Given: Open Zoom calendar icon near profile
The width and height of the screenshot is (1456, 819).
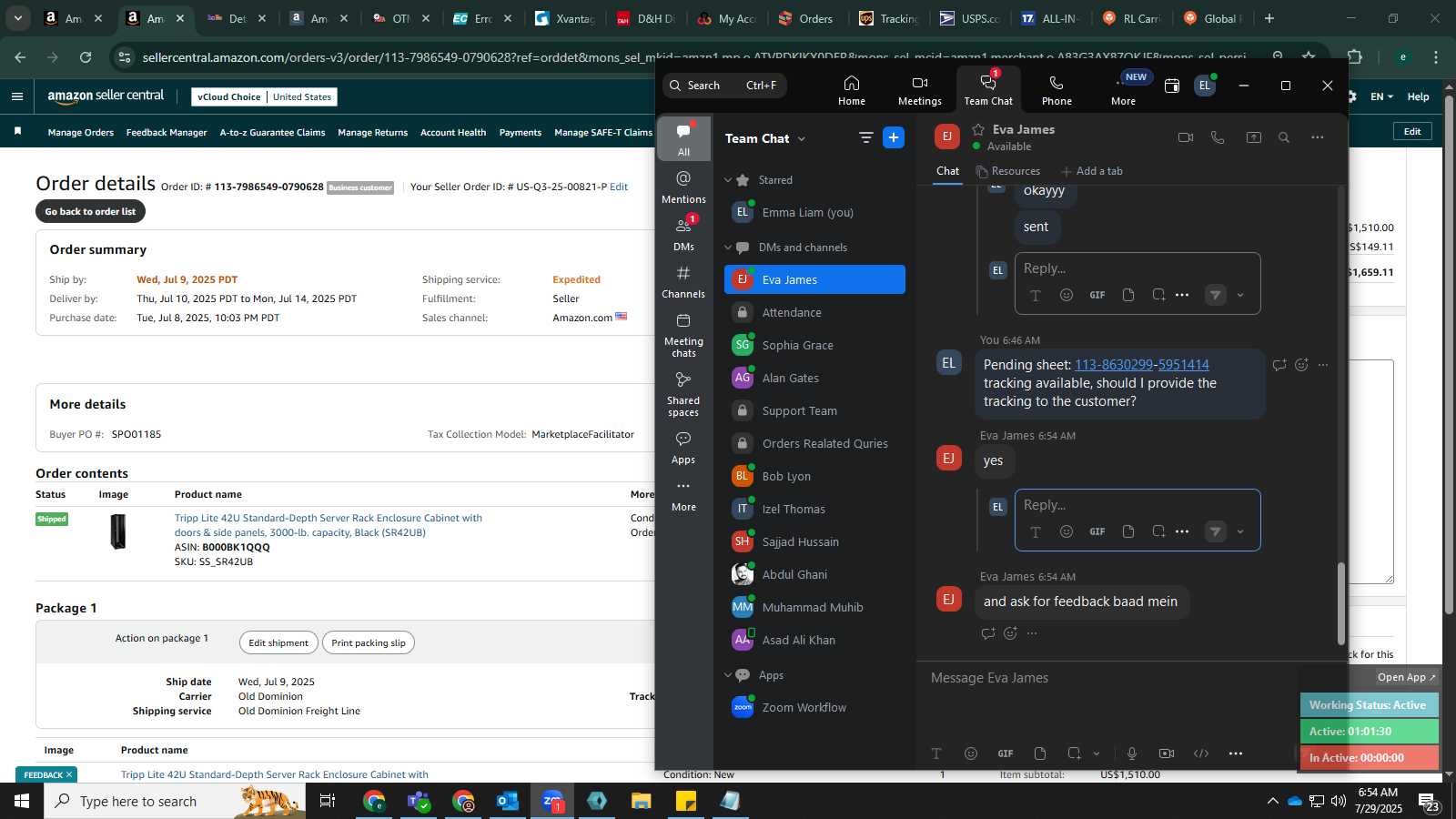Looking at the screenshot, I should [1172, 86].
